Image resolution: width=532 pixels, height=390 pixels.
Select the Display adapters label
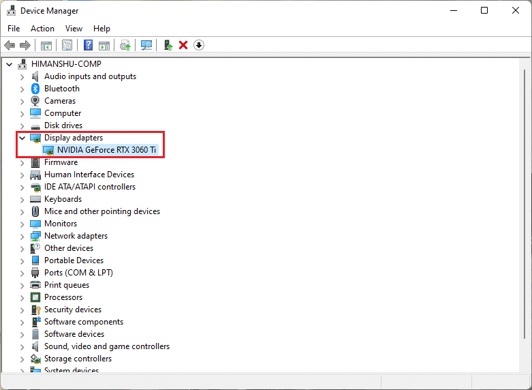(74, 138)
